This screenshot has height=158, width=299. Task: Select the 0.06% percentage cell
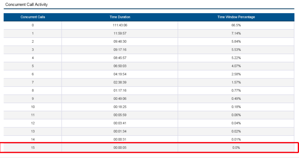coord(236,115)
